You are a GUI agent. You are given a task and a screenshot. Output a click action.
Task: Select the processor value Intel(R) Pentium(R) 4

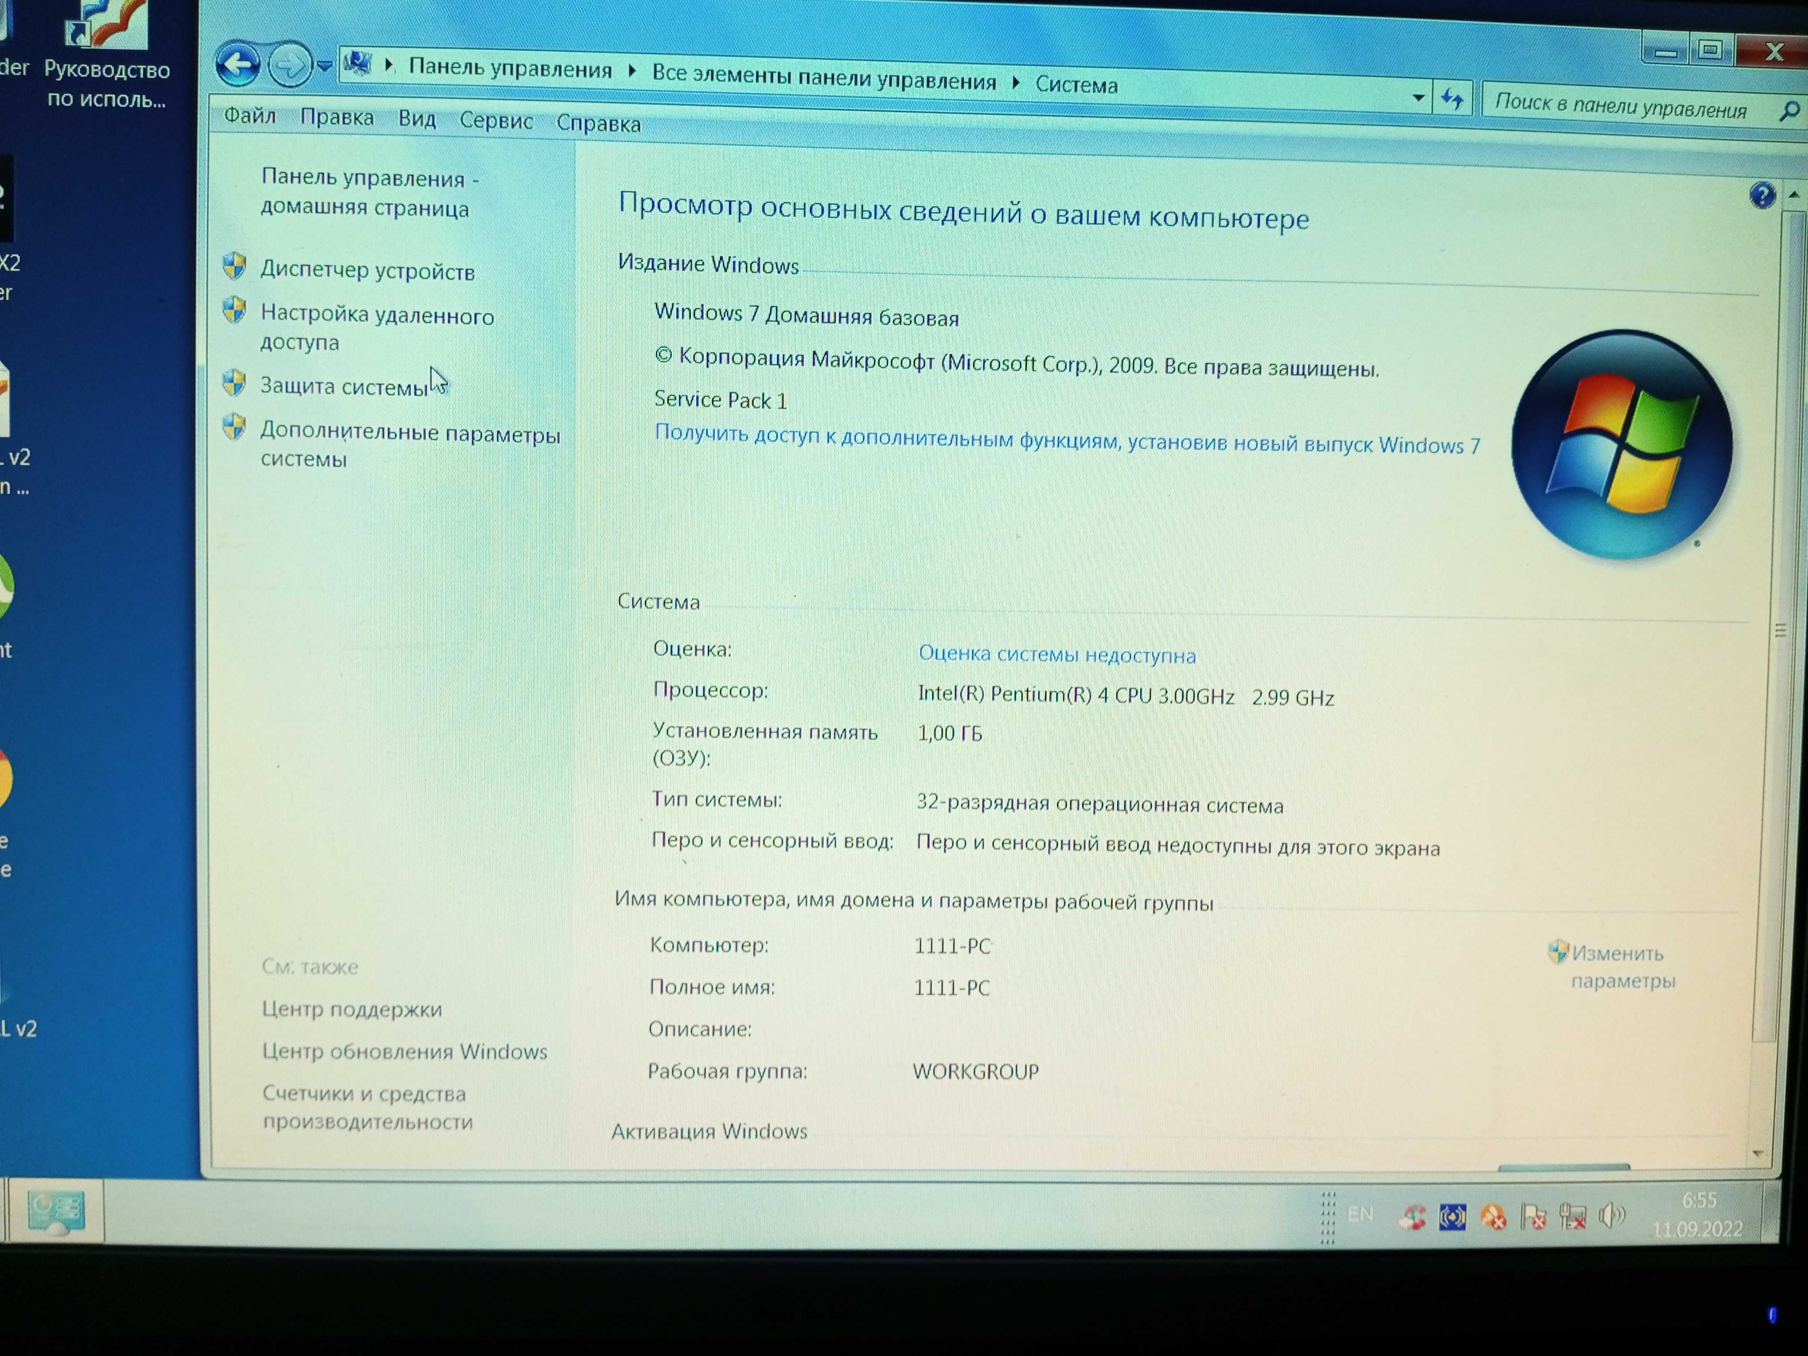[x=1126, y=696]
